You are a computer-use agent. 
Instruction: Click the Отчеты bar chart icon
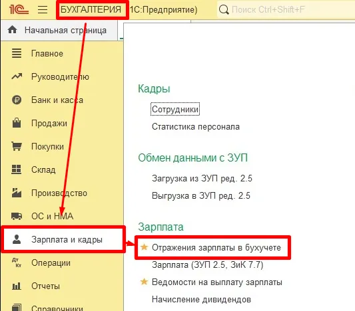[16, 286]
